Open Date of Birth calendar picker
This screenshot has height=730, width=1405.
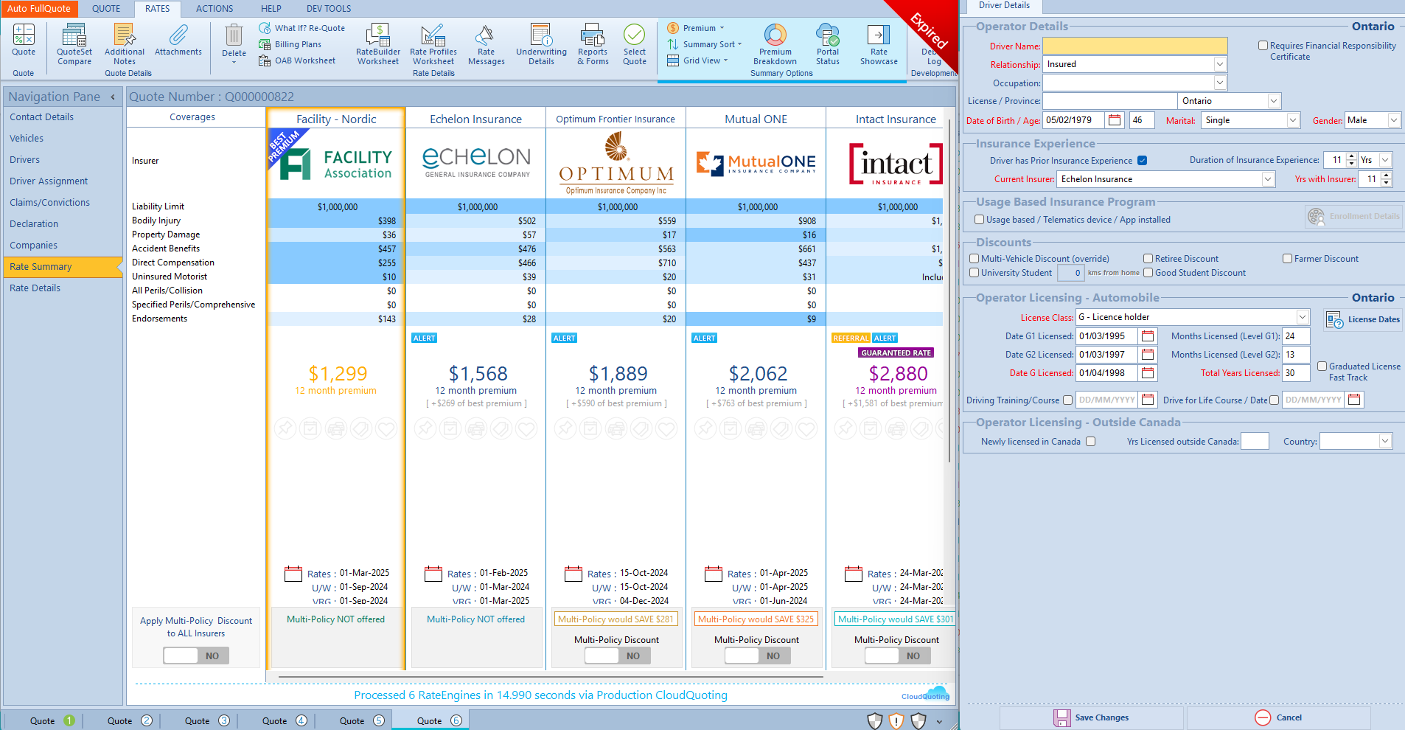1115,120
